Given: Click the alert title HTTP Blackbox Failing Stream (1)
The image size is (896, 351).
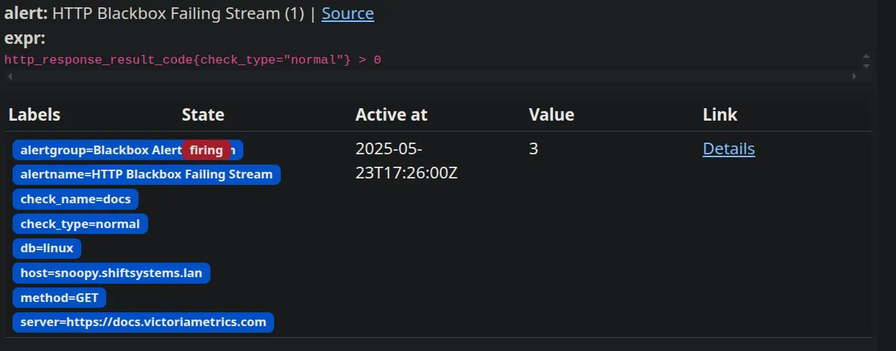Looking at the screenshot, I should (x=178, y=13).
